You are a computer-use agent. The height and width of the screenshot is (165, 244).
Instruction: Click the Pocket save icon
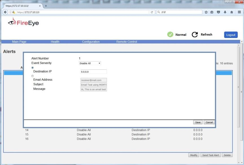point(219,12)
